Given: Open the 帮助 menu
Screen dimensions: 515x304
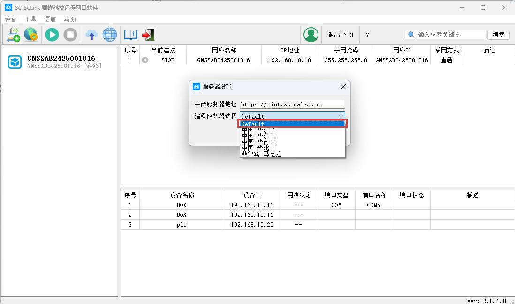Looking at the screenshot, I should (x=70, y=19).
